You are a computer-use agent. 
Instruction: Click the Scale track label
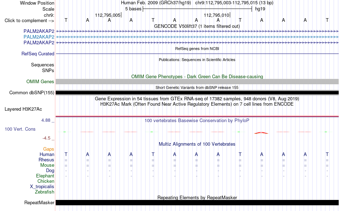48,9
